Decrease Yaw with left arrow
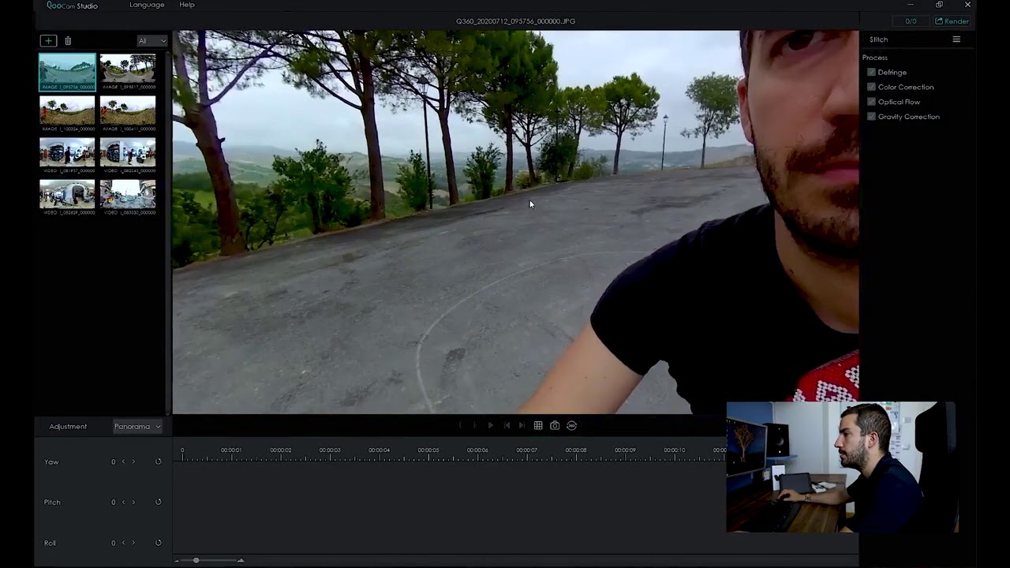 coord(123,461)
